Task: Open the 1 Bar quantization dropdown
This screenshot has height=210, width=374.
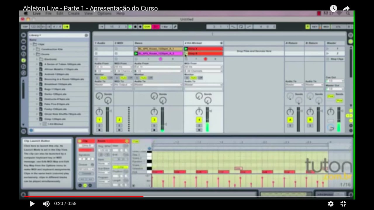Action: pos(166,27)
